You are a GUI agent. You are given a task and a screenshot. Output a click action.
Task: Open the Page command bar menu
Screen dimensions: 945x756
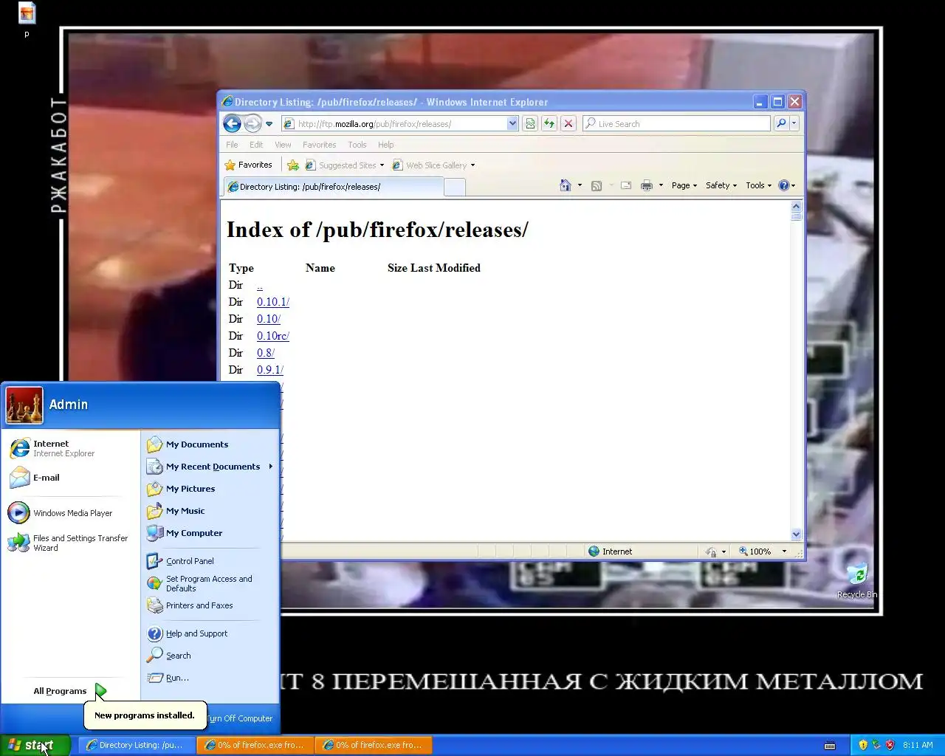(x=684, y=185)
